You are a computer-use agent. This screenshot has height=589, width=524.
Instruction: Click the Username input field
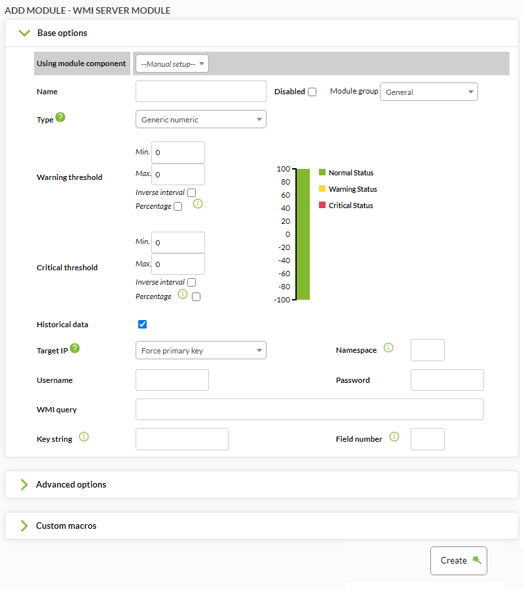click(x=172, y=380)
